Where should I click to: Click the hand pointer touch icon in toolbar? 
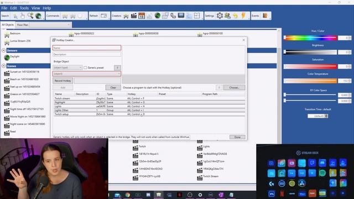point(23,16)
